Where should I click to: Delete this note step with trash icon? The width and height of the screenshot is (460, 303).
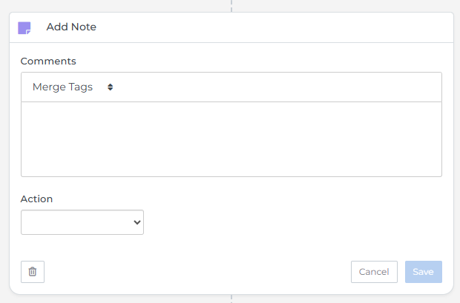pyautogui.click(x=33, y=272)
